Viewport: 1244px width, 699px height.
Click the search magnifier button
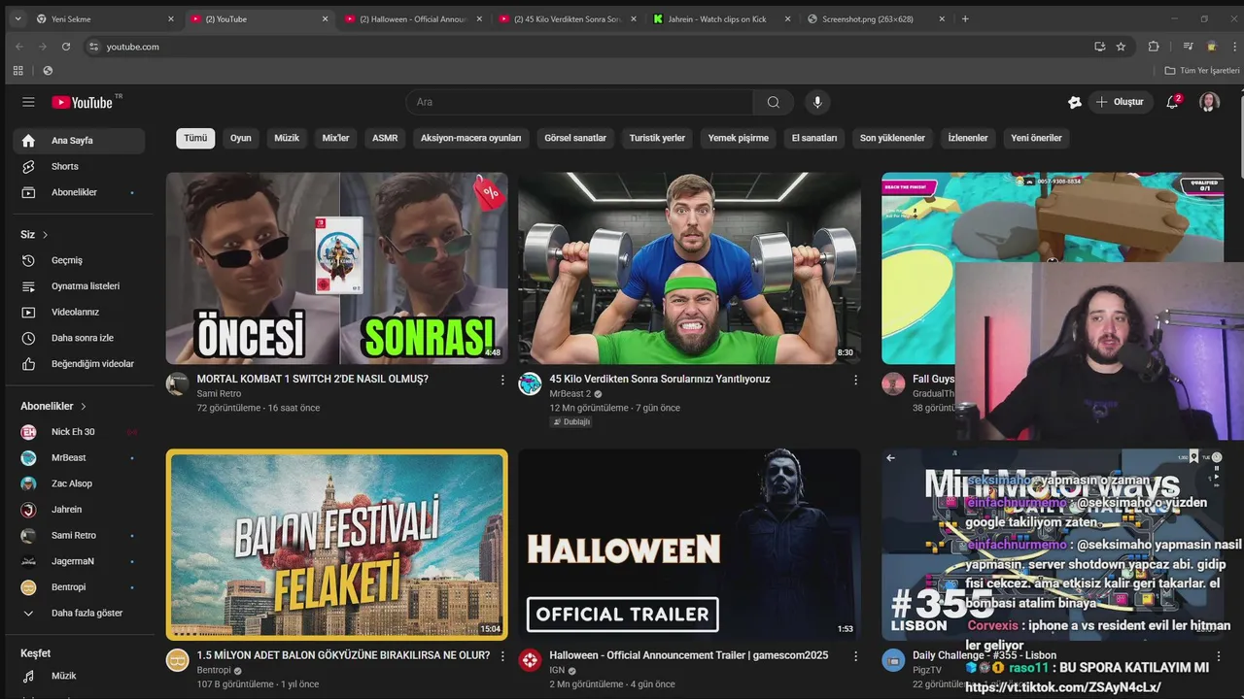pos(773,102)
